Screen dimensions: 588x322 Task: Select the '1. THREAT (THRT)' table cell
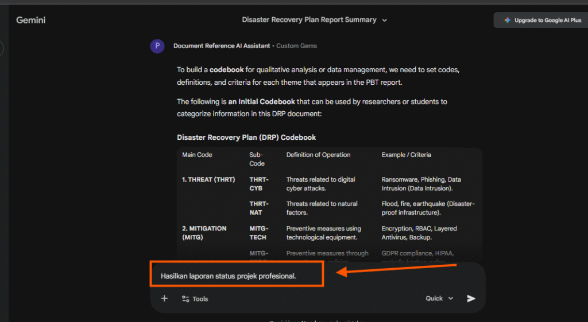point(208,179)
